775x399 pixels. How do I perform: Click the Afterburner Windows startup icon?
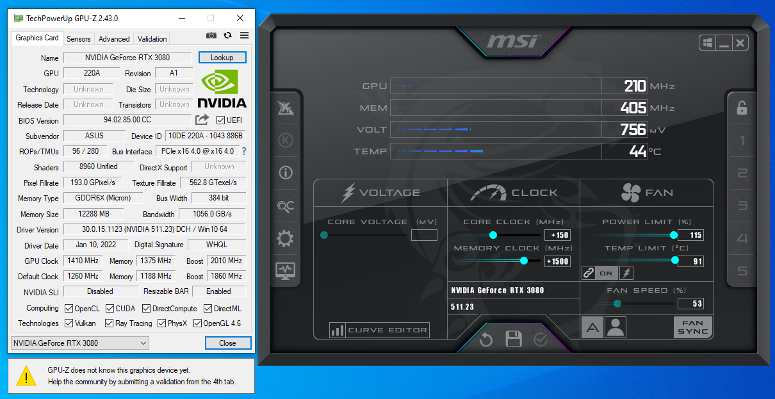click(708, 43)
